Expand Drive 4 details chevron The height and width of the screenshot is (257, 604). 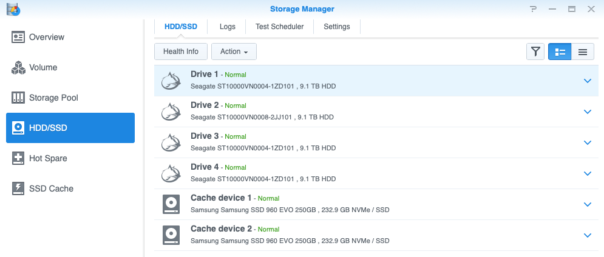coord(587,173)
